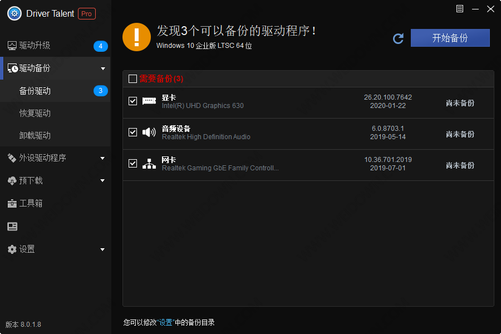Select the 驱动备份 sidebar section
Image resolution: width=501 pixels, height=334 pixels.
pyautogui.click(x=55, y=68)
